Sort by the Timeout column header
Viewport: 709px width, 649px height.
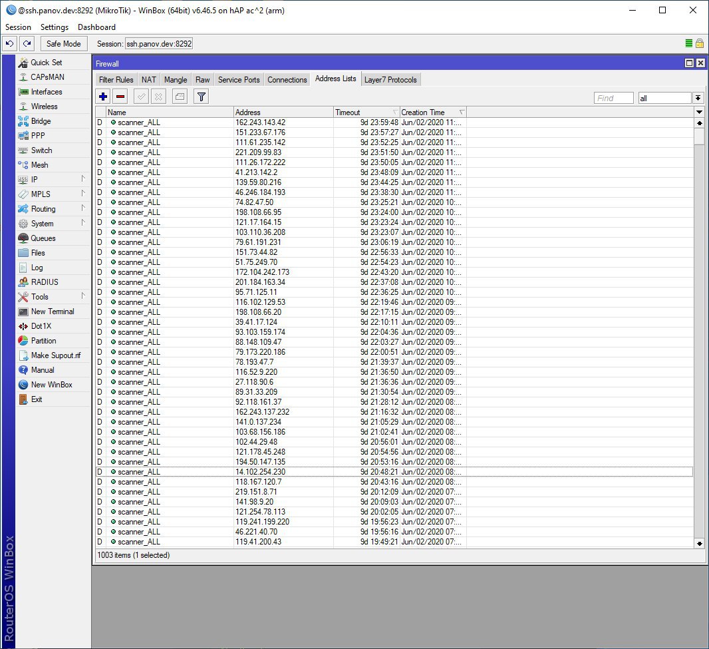[366, 112]
